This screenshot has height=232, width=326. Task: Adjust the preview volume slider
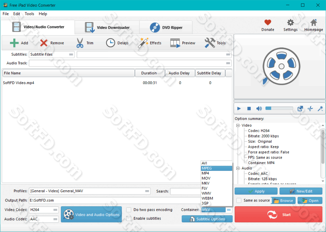coord(279,108)
